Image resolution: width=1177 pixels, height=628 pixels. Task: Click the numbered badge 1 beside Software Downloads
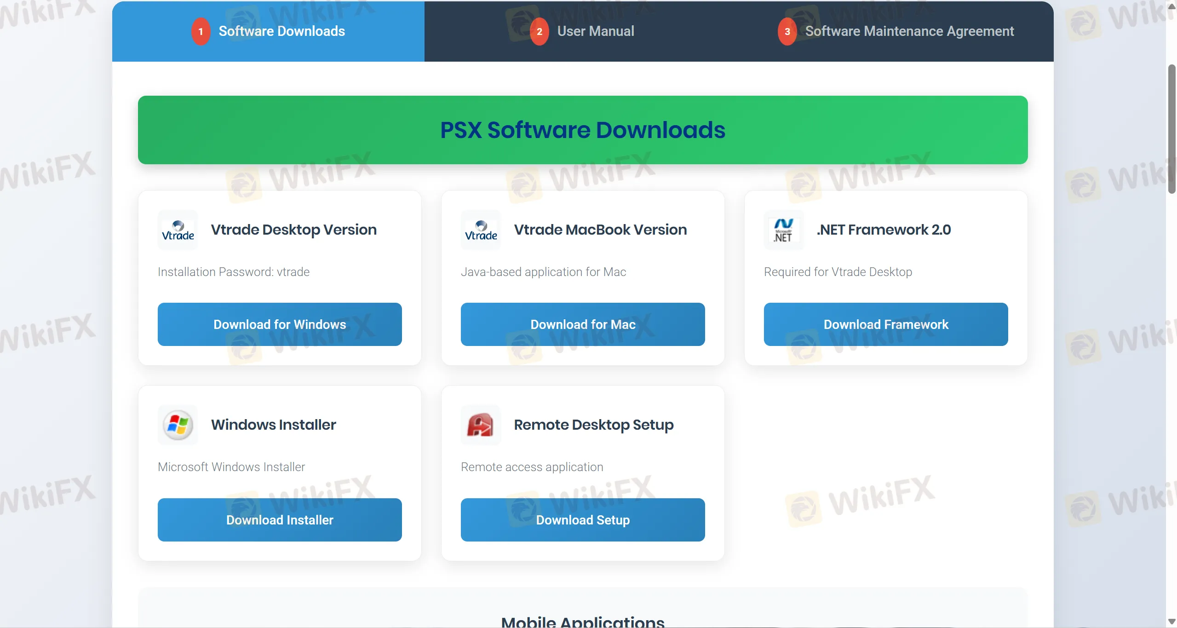pos(201,31)
